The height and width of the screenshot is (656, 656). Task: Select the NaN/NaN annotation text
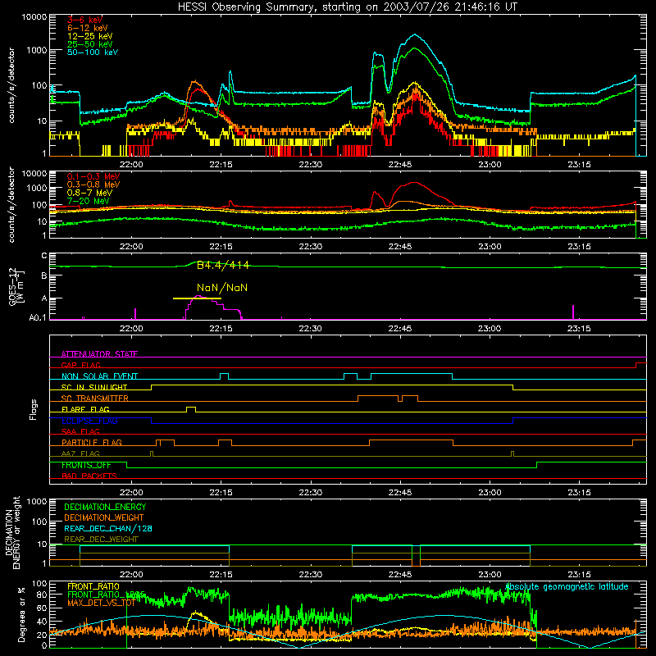(x=222, y=288)
